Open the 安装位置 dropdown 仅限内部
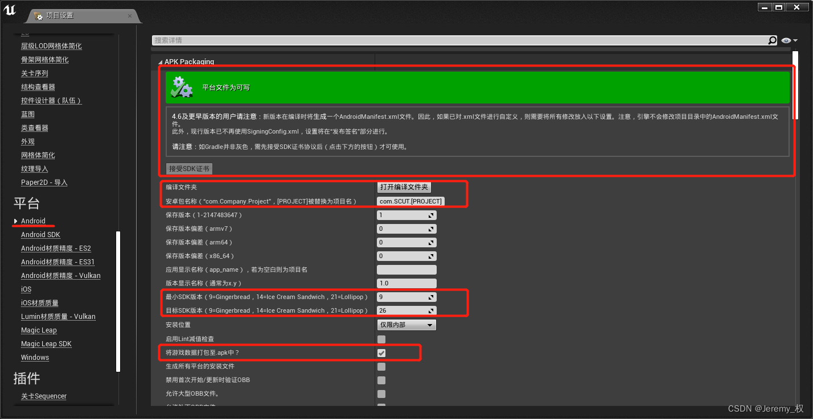The width and height of the screenshot is (813, 419). pos(406,325)
